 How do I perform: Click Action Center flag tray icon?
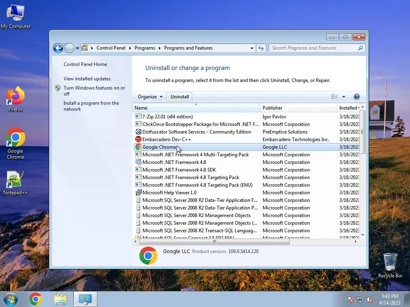pos(350,299)
